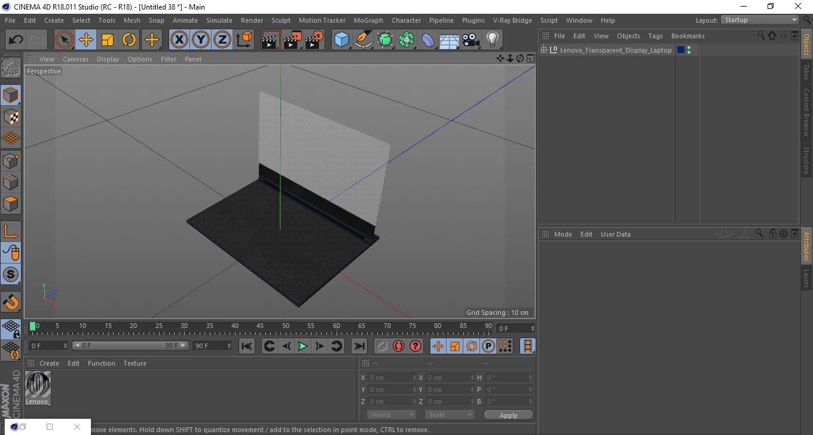Open the Content Browser side tab
813x435 pixels.
pyautogui.click(x=806, y=112)
